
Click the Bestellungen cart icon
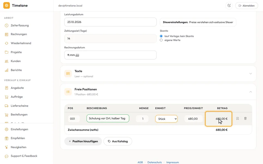pos(7,115)
